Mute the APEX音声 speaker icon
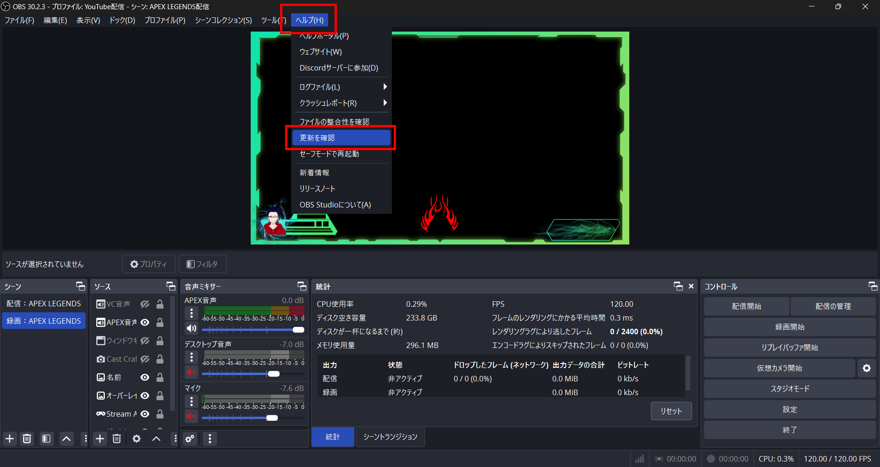 [192, 328]
